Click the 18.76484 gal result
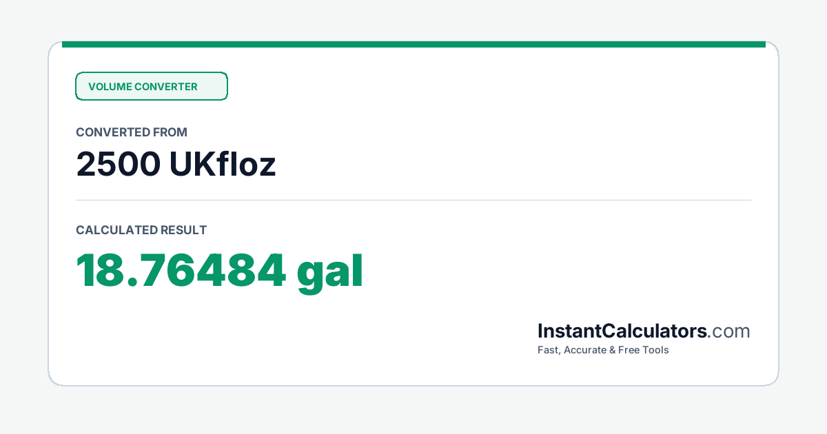Screen dimensions: 827x434 (219, 272)
